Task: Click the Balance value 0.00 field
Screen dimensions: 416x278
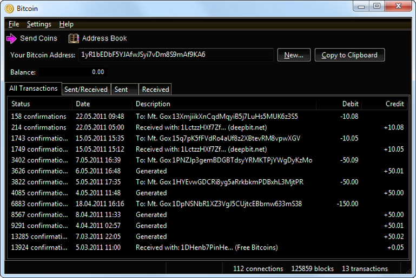Action: (73, 72)
